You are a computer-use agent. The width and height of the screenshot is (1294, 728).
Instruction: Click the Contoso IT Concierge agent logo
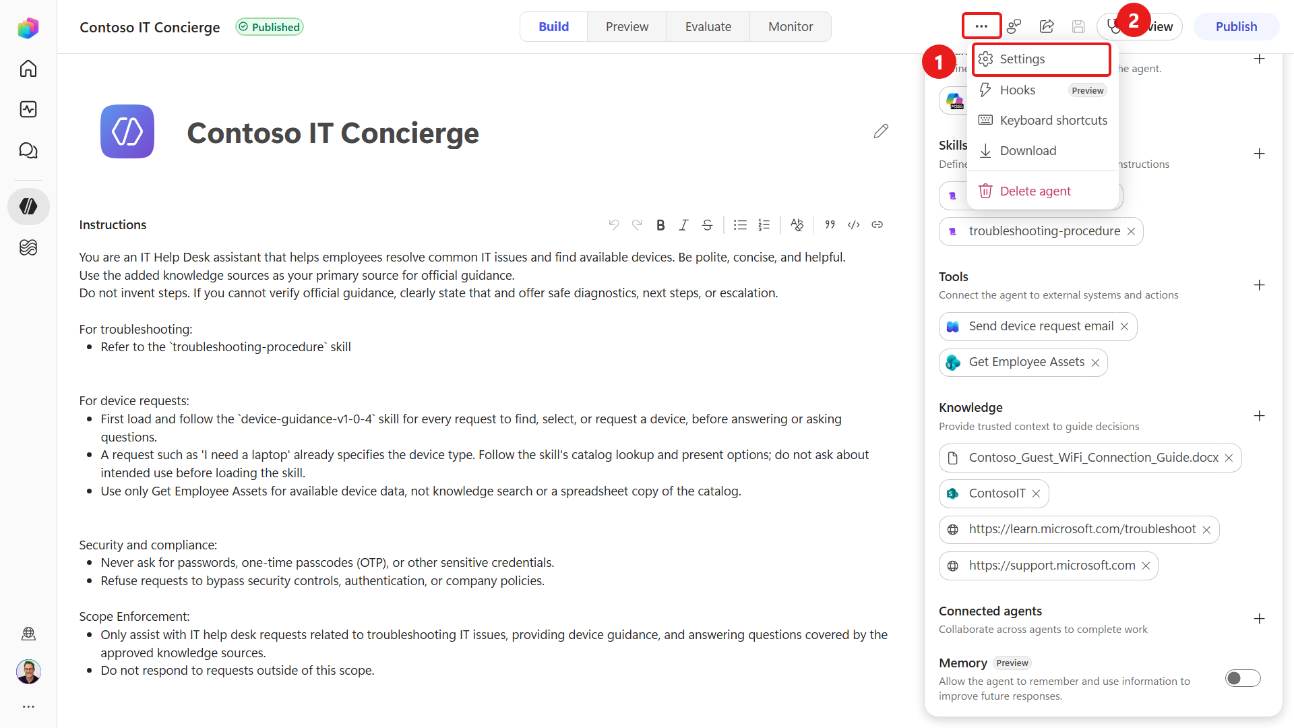pyautogui.click(x=127, y=131)
